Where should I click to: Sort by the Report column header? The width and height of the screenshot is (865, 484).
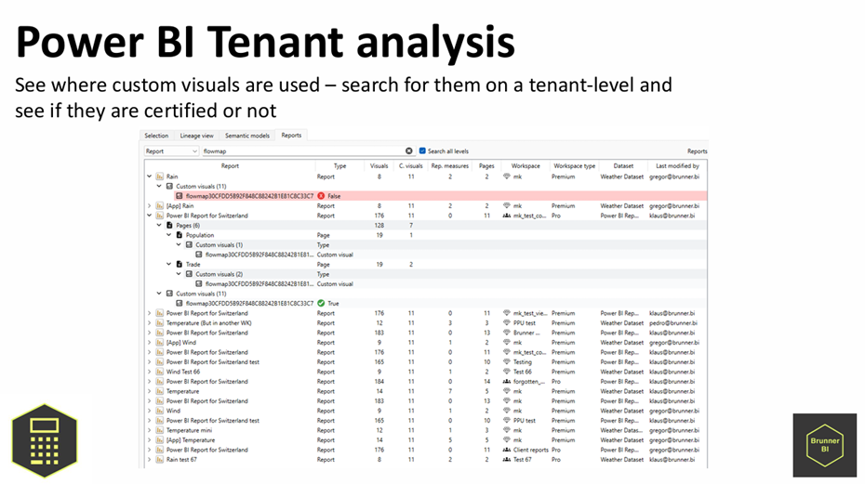coord(230,166)
